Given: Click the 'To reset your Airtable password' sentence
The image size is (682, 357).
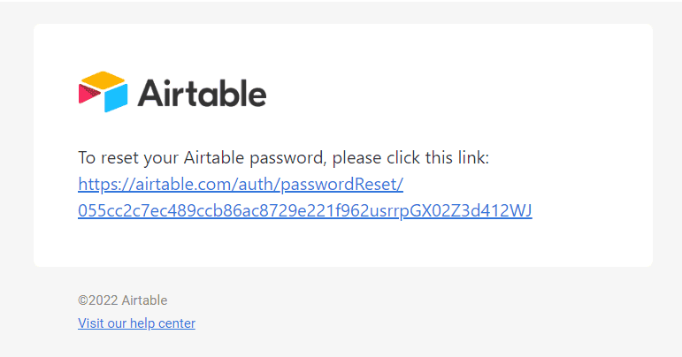Looking at the screenshot, I should pyautogui.click(x=283, y=158).
